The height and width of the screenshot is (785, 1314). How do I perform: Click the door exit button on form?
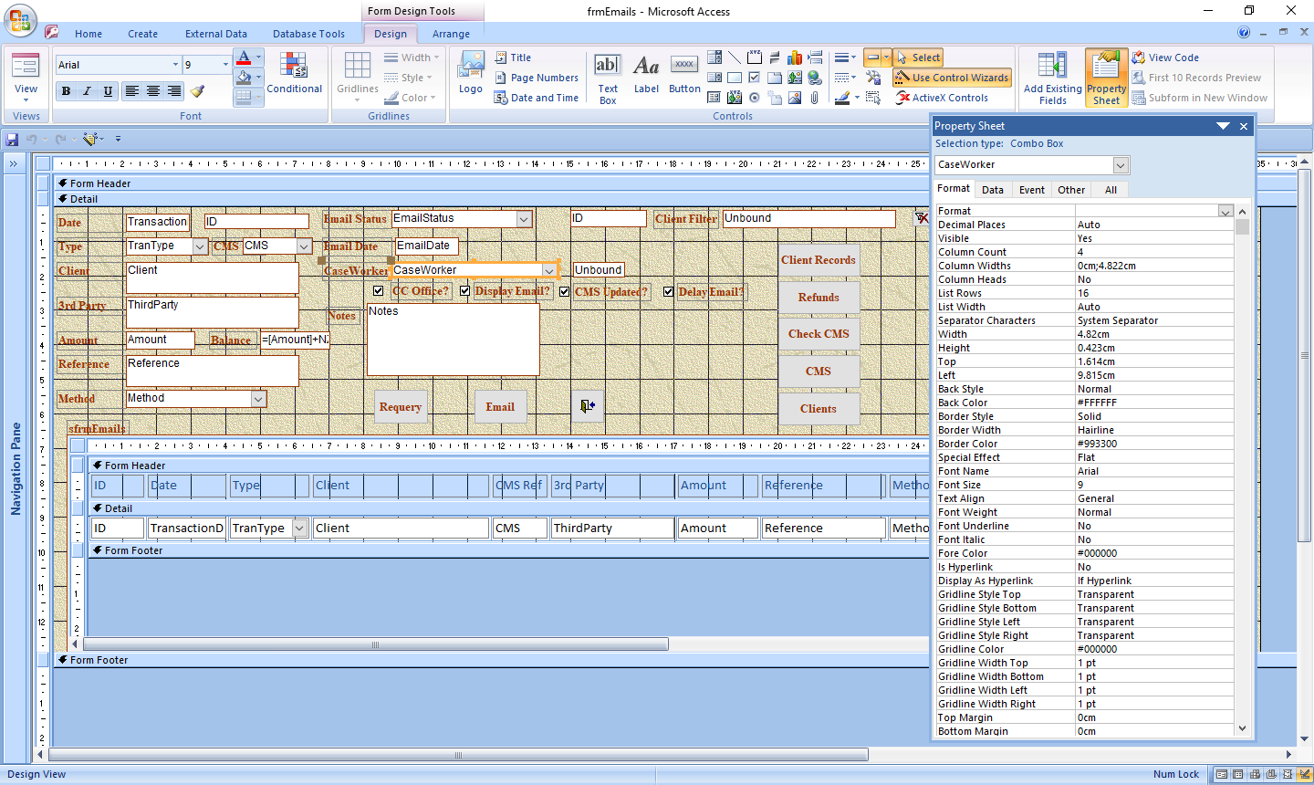588,405
